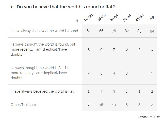The height and width of the screenshot is (125, 165).
Task: Click the 'always believed the world is flat' row label
Action: pos(42,91)
